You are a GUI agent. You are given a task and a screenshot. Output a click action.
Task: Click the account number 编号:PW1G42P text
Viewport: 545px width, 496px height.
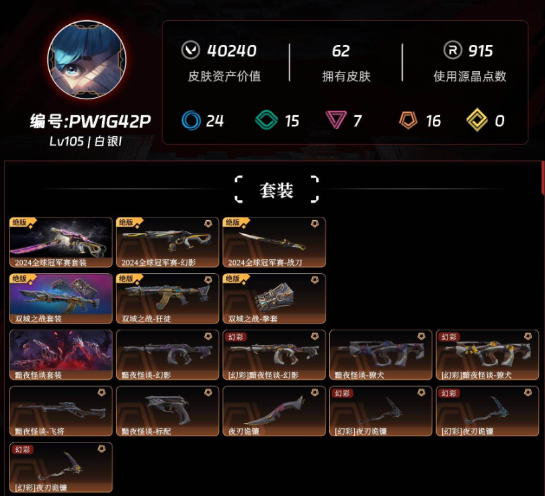tap(91, 121)
